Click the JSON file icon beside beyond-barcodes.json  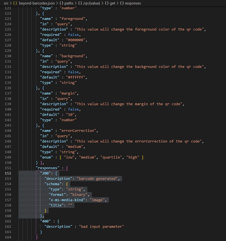point(15,3)
